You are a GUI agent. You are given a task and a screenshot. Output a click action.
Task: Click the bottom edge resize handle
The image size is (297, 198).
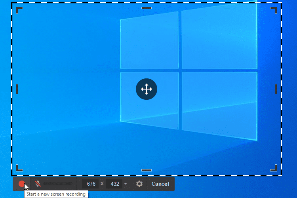coord(147,170)
